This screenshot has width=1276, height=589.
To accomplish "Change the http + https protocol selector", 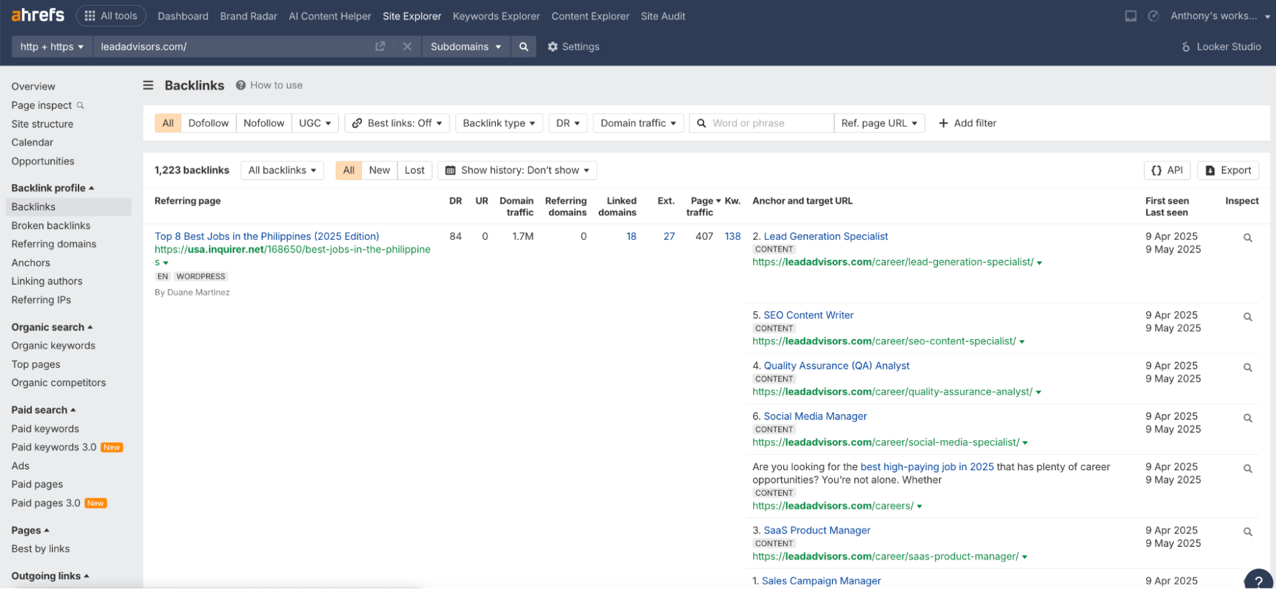I will 52,47.
